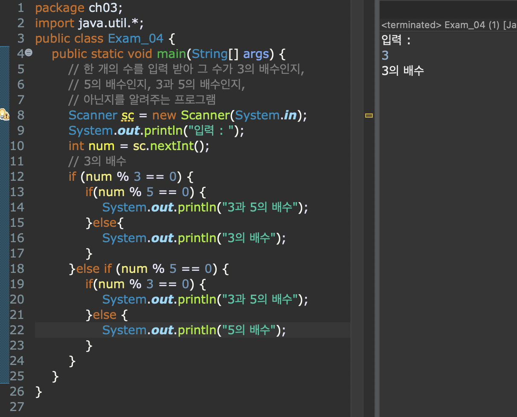Click the terminated Exam_04 console header
Screen dimensions: 517x417
pos(449,25)
